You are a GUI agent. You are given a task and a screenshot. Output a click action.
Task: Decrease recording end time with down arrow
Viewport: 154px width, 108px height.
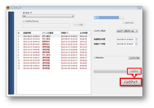point(136,45)
